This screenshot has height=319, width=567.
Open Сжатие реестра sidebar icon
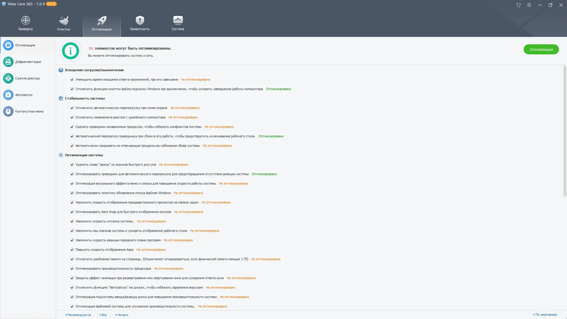click(8, 78)
